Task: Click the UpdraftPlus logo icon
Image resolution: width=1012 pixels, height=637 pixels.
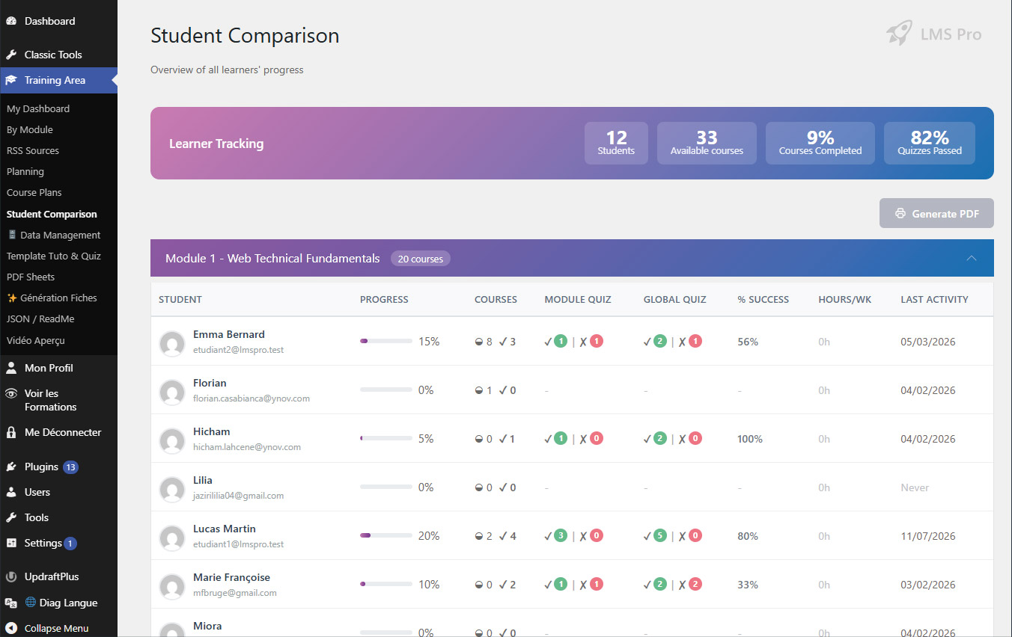Action: (x=11, y=577)
